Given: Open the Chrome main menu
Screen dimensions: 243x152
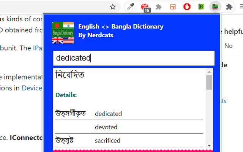Looking at the screenshot, I should coord(240,6).
